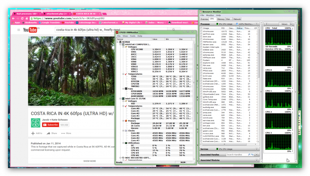Open the More options dots under the video

point(63,133)
